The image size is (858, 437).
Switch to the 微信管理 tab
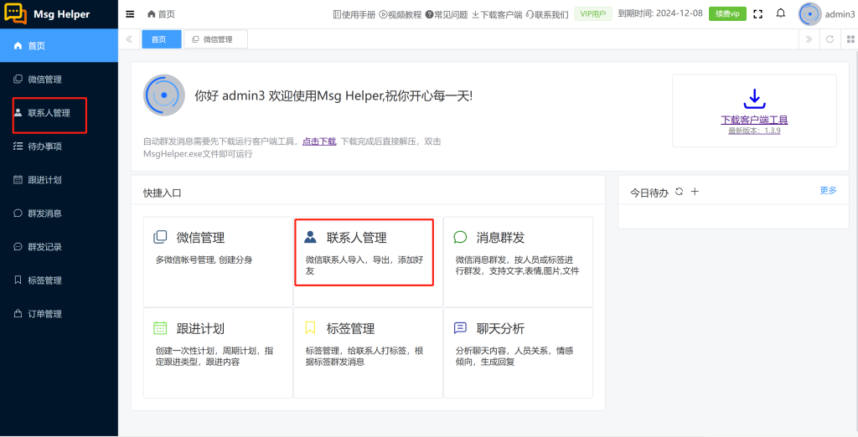click(215, 39)
